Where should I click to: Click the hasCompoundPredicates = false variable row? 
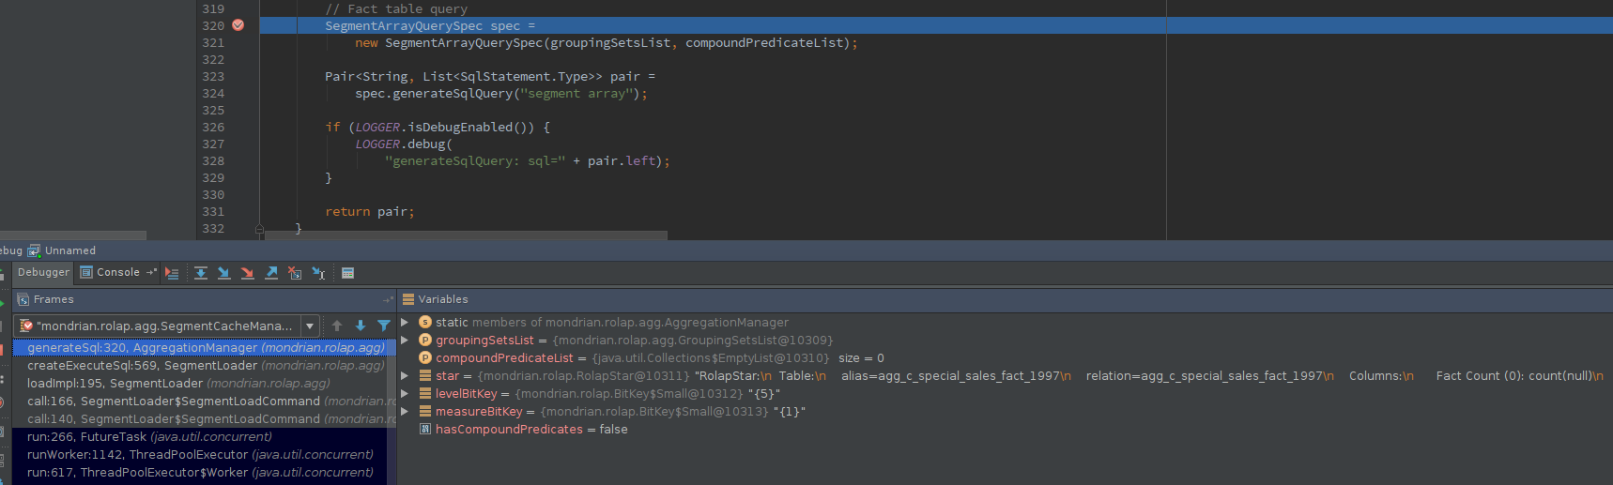coord(1005,429)
